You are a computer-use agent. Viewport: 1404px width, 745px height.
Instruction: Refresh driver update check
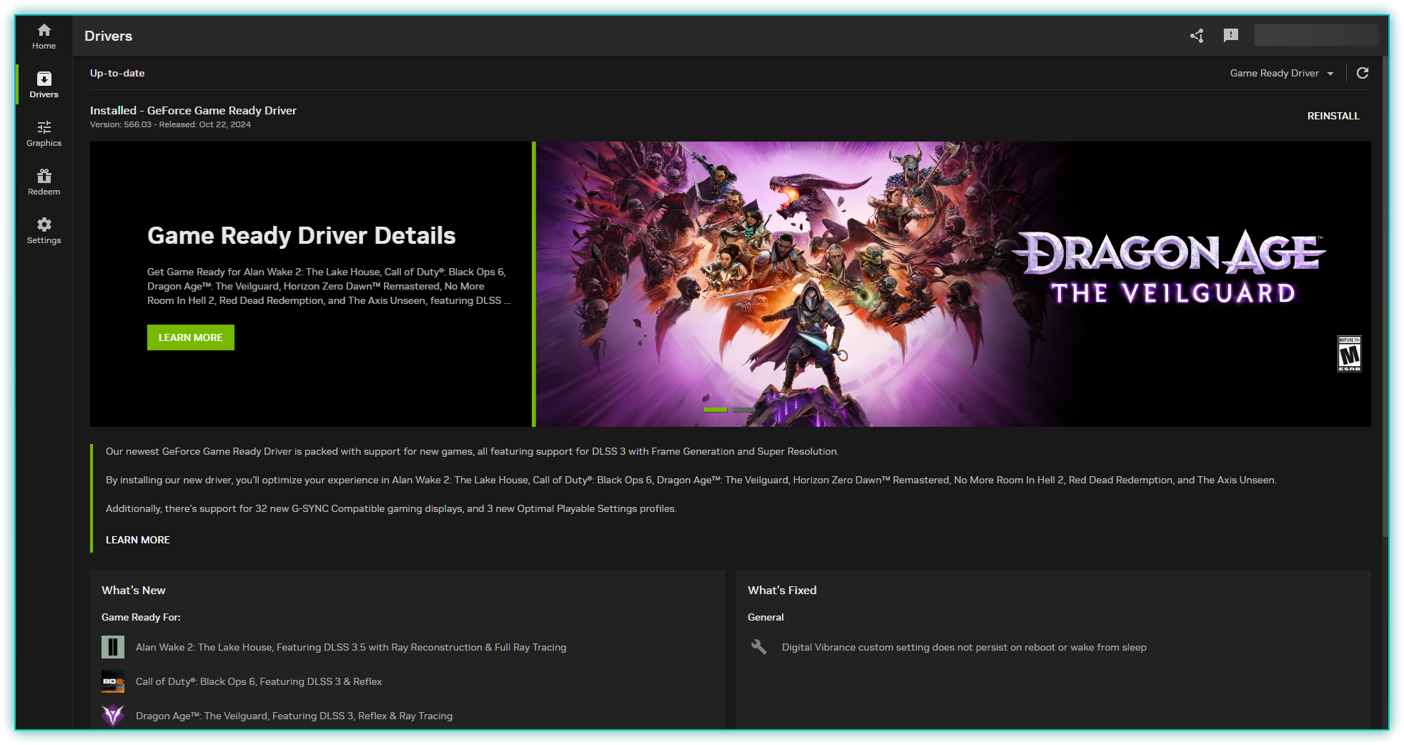pyautogui.click(x=1363, y=73)
